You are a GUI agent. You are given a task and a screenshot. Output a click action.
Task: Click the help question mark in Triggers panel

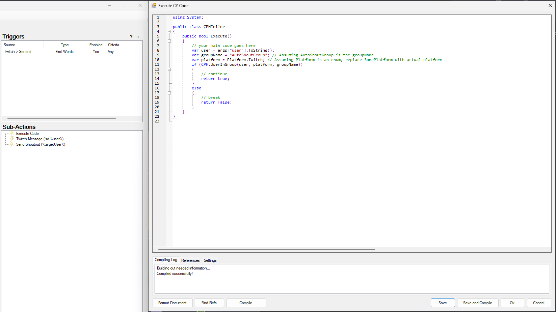point(131,37)
